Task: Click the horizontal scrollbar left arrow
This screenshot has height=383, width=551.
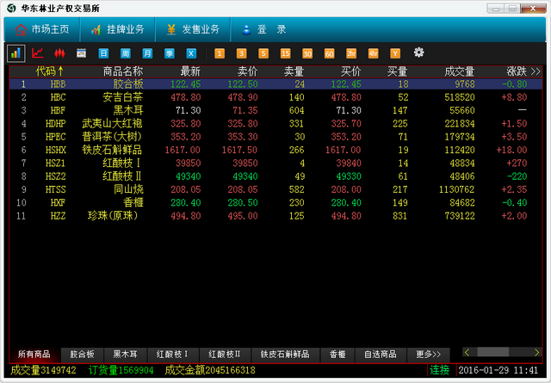Action: tap(467, 352)
